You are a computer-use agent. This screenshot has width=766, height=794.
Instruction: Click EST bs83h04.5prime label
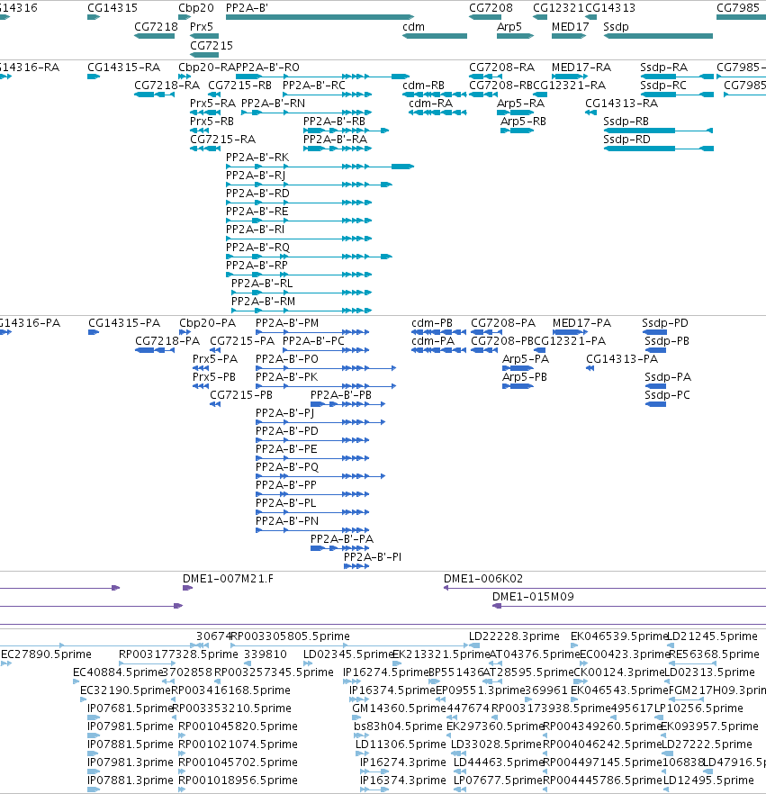pyautogui.click(x=398, y=726)
